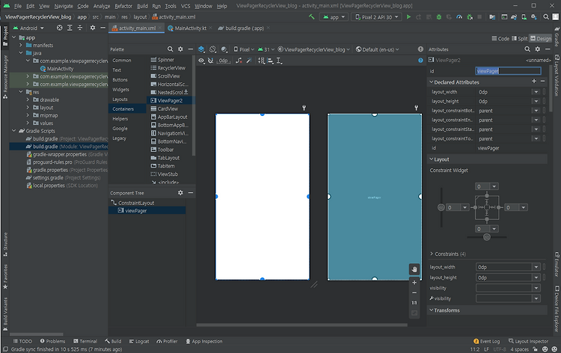Open the Android project view dropdown
The image size is (561, 353).
pyautogui.click(x=28, y=28)
